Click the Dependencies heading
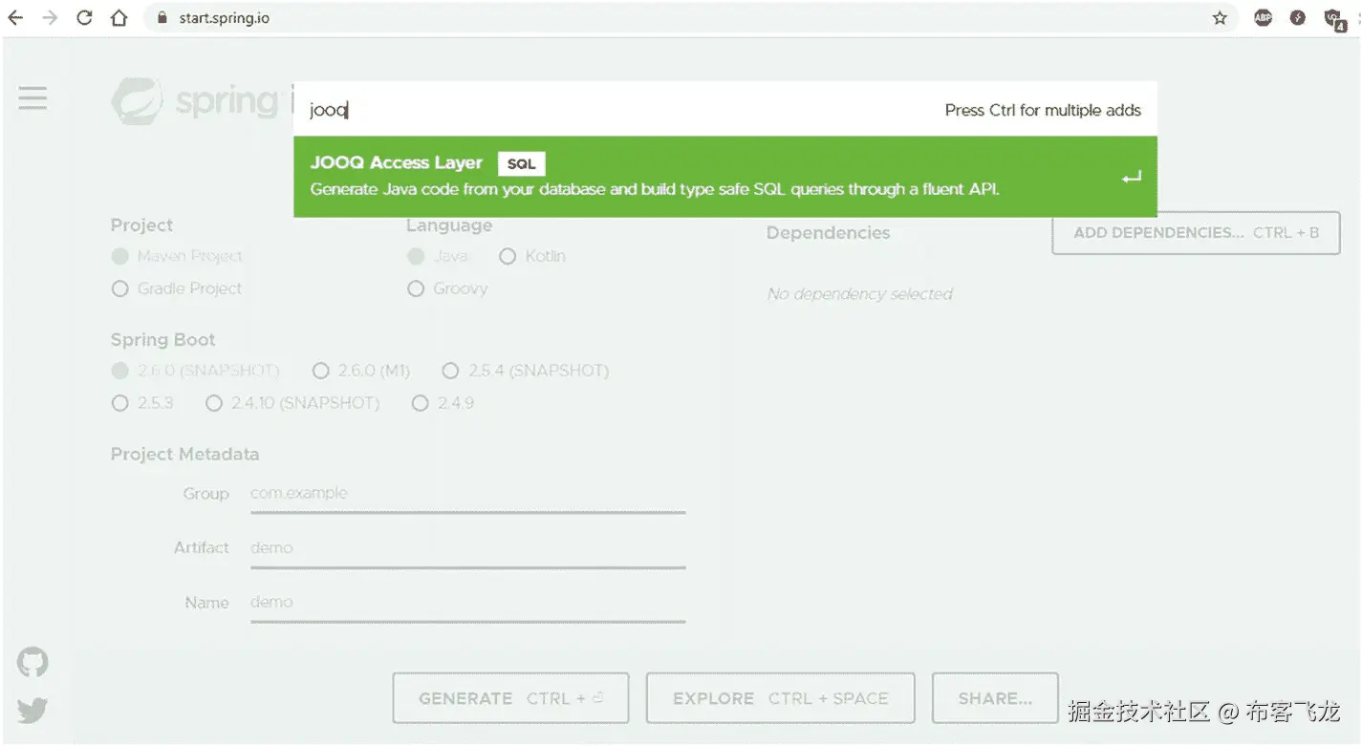This screenshot has width=1362, height=746. click(x=828, y=233)
